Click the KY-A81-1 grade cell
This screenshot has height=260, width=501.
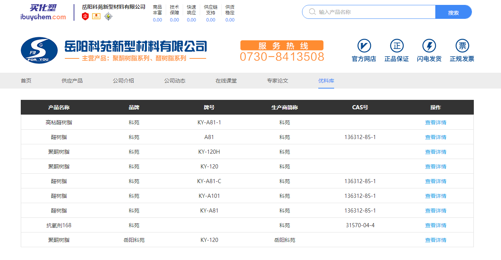[209, 122]
